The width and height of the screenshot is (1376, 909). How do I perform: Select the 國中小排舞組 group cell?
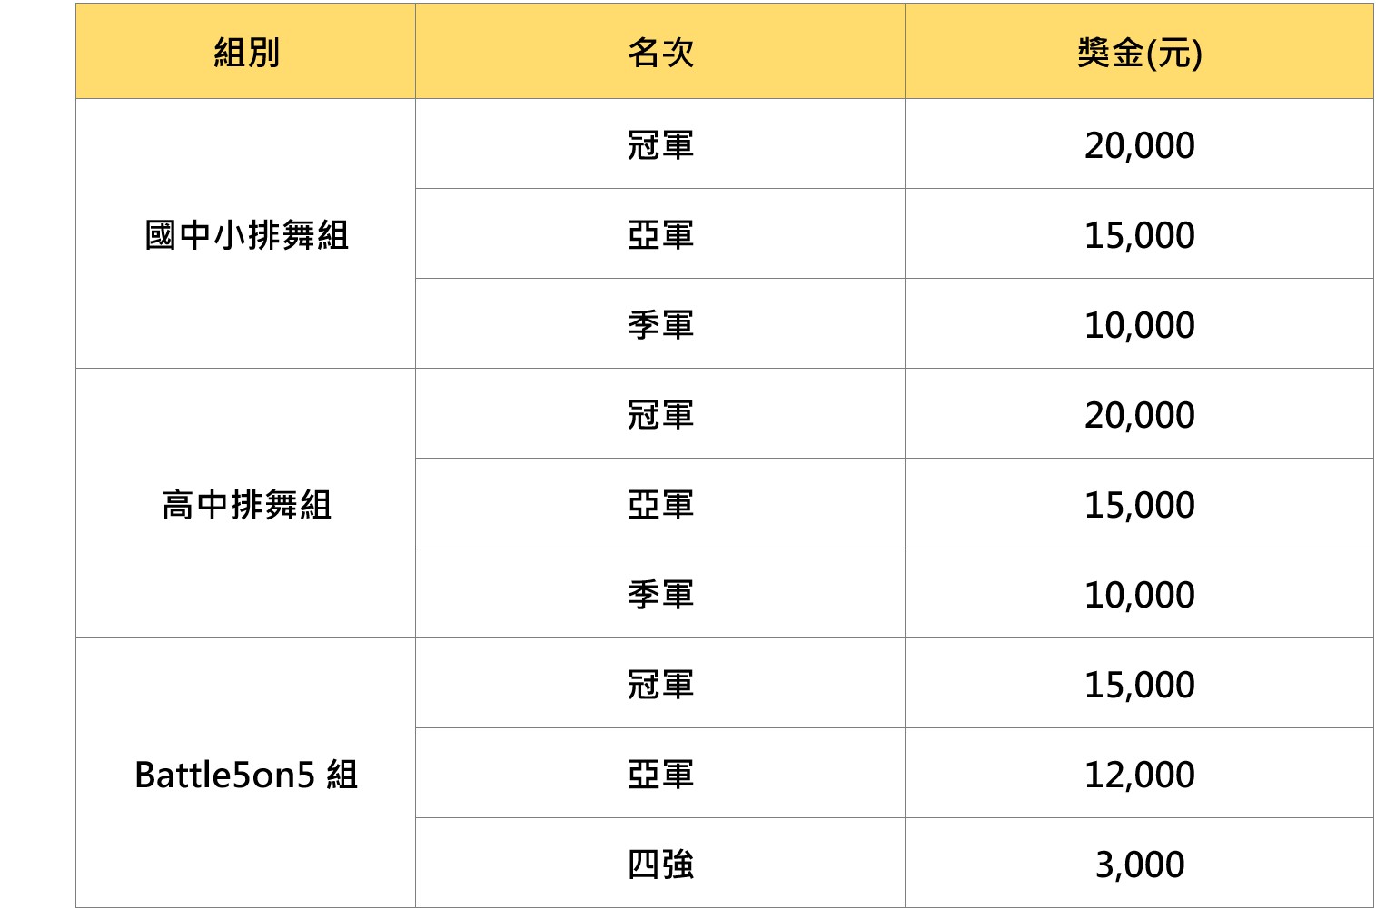pos(245,233)
